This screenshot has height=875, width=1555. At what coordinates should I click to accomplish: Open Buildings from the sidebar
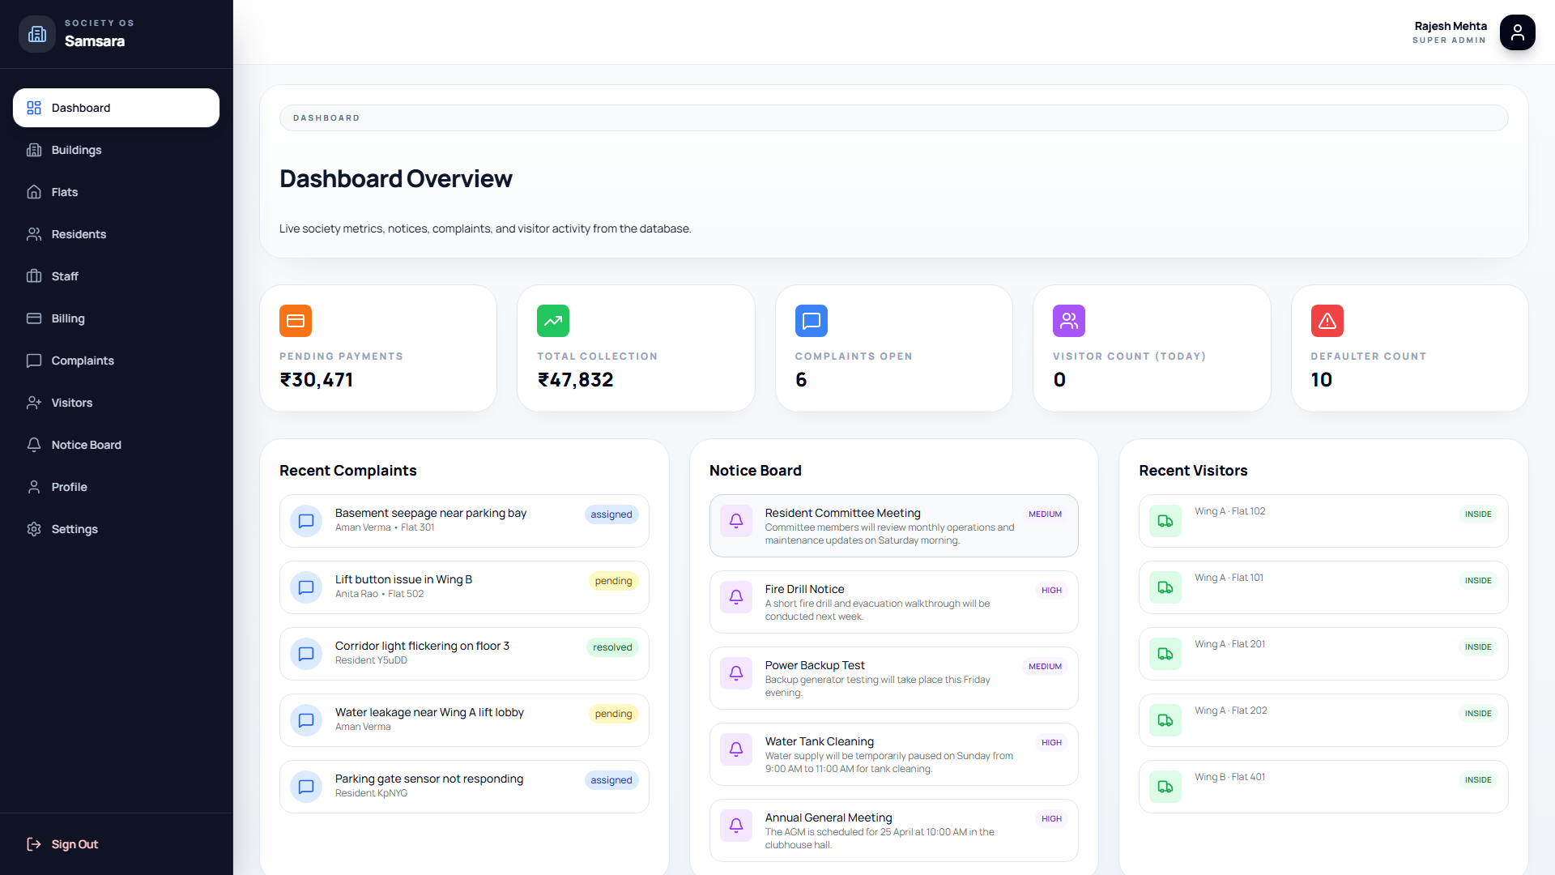(x=76, y=150)
